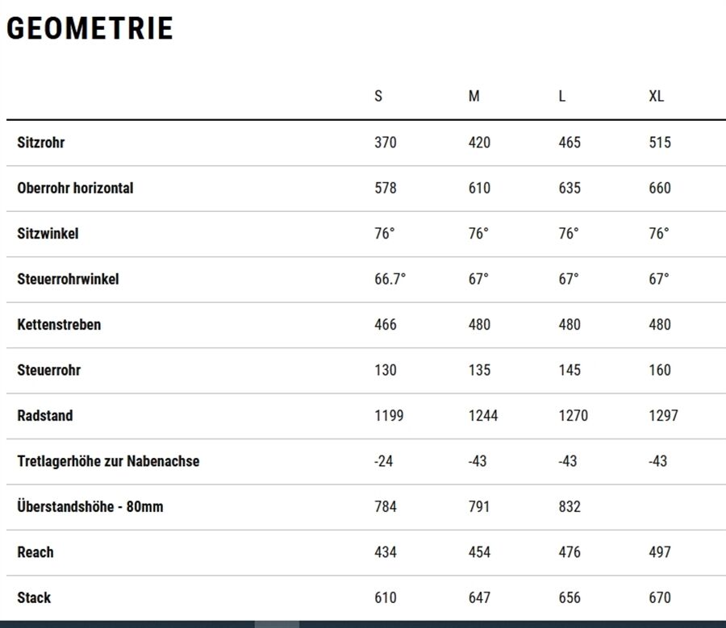The image size is (726, 628).
Task: Click the Oberrohr horizontal row label
Action: pyautogui.click(x=75, y=188)
